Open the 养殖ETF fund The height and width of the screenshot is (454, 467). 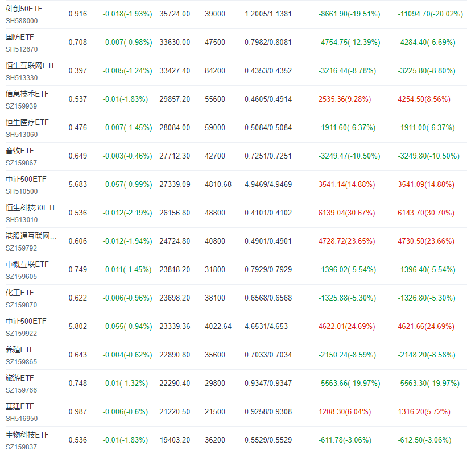pos(20,349)
